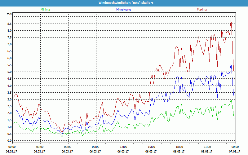
Task: Click the 5,0 value on the y-axis
Action: click(9, 72)
